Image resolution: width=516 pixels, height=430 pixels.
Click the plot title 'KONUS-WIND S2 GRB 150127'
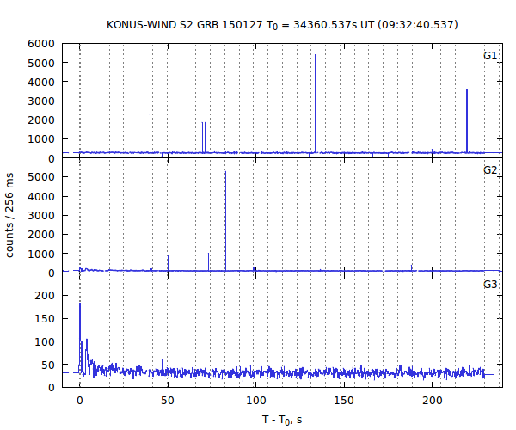point(185,25)
